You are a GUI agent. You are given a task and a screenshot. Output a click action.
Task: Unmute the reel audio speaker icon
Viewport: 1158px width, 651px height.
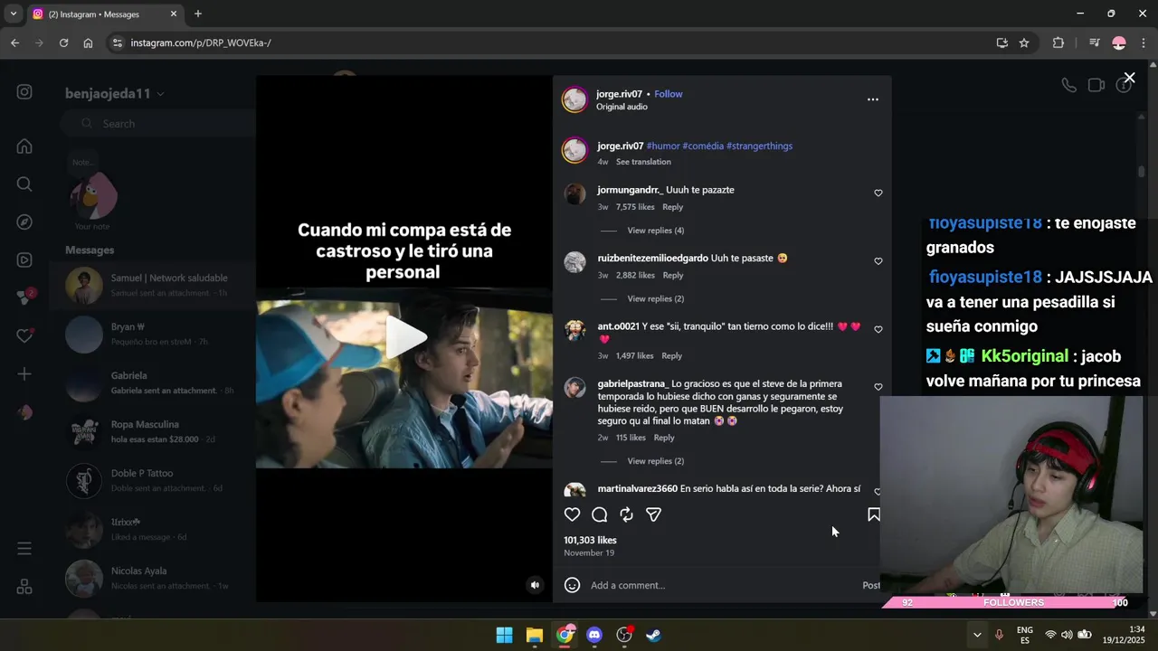click(x=535, y=585)
